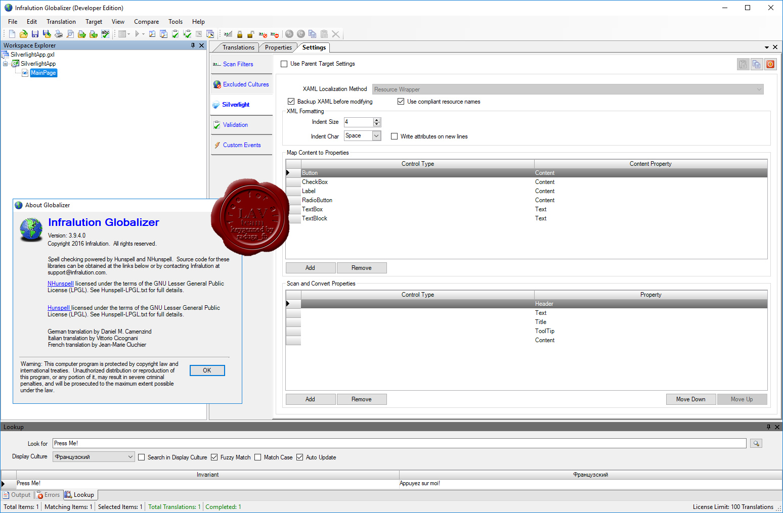The image size is (783, 513).
Task: Open the Compare menu
Action: (147, 22)
